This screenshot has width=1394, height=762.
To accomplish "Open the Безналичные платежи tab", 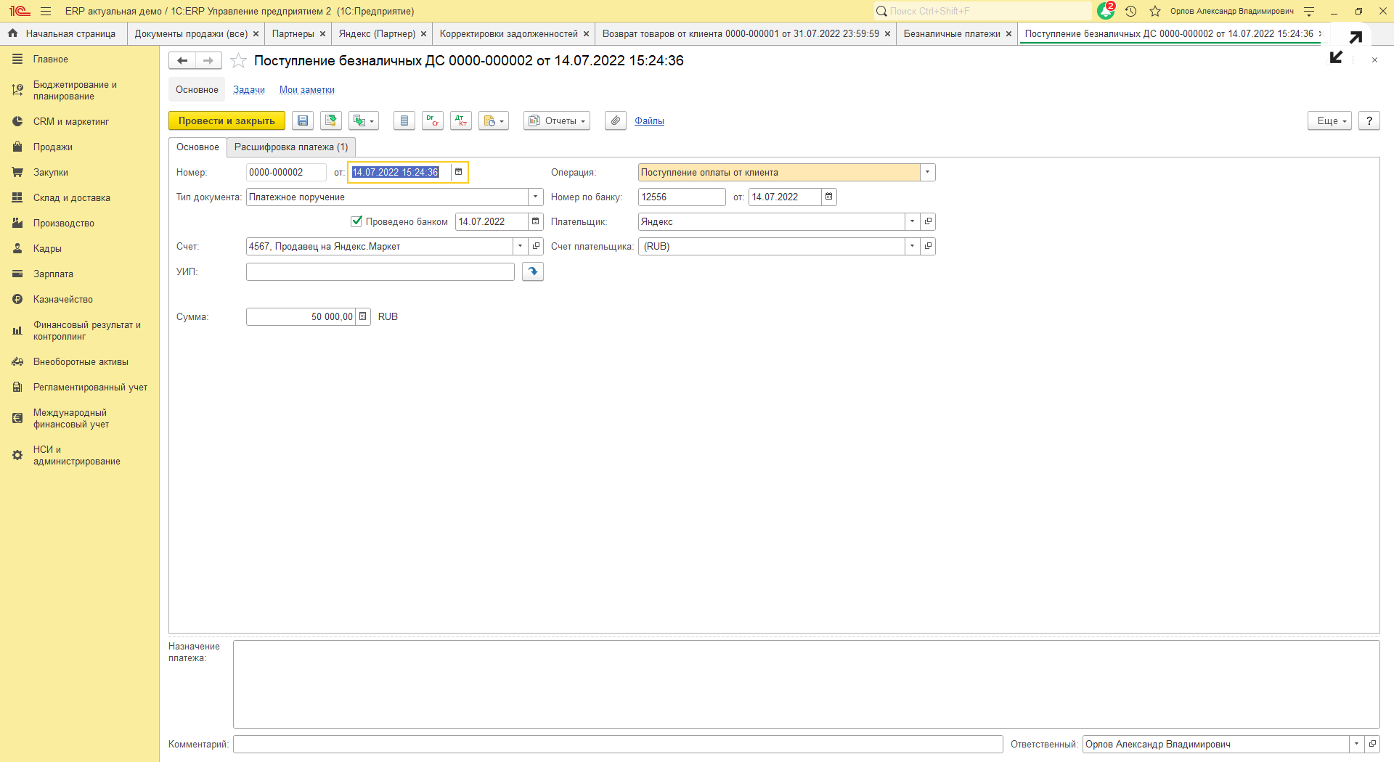I will [951, 34].
